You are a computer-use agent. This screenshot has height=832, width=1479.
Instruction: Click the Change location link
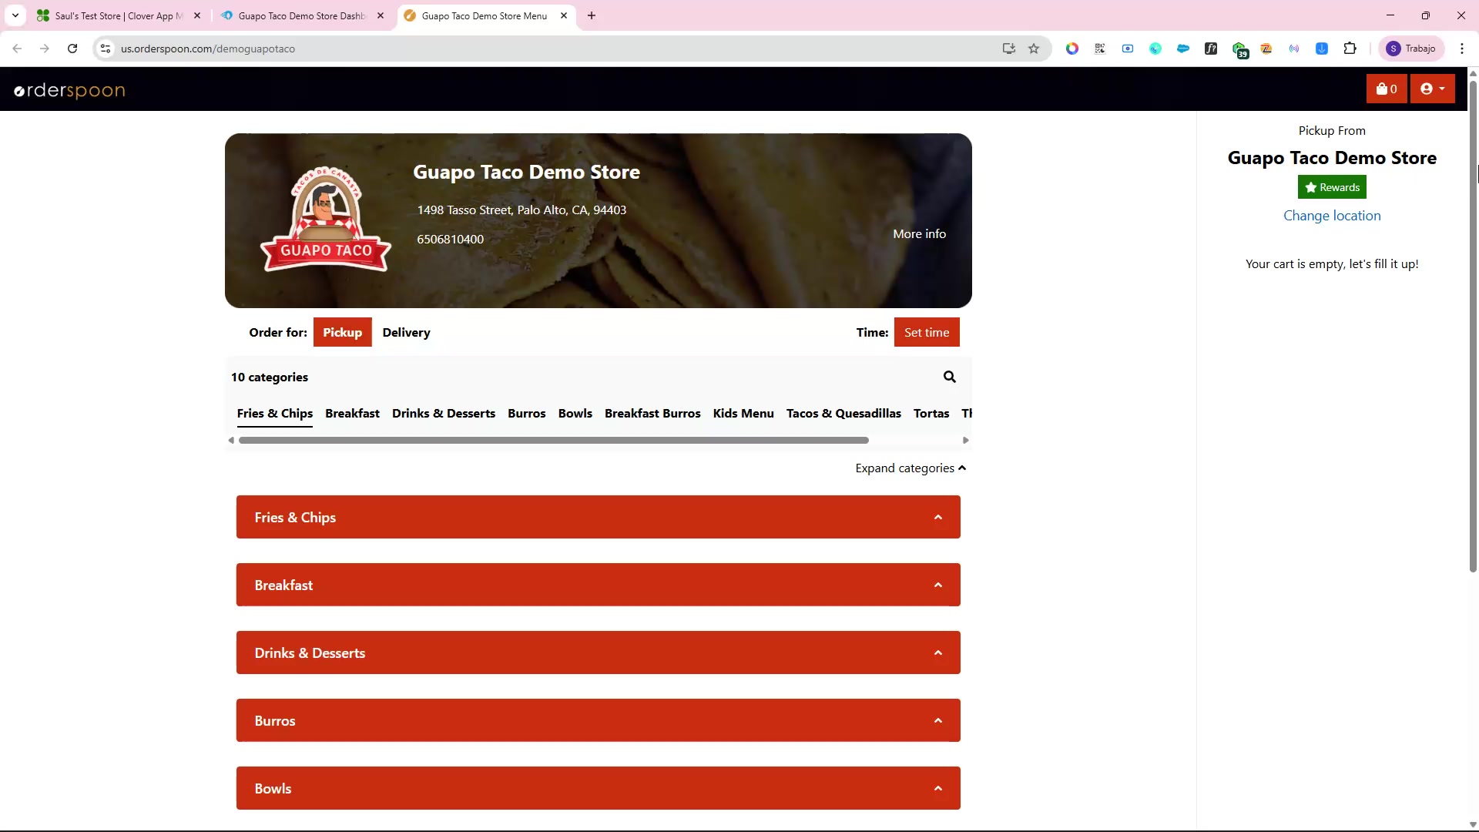coord(1331,216)
